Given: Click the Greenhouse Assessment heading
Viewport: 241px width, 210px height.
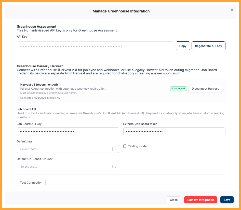Looking at the screenshot, I should (37, 26).
